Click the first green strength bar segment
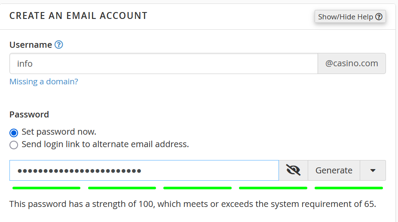The image size is (398, 222). point(46,188)
